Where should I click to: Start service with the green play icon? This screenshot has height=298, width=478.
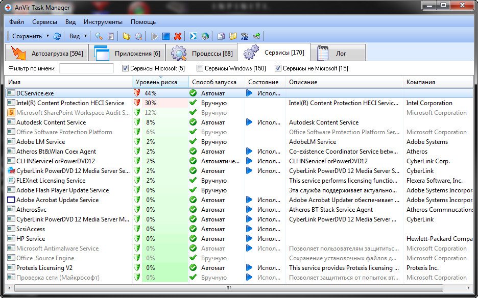click(154, 36)
